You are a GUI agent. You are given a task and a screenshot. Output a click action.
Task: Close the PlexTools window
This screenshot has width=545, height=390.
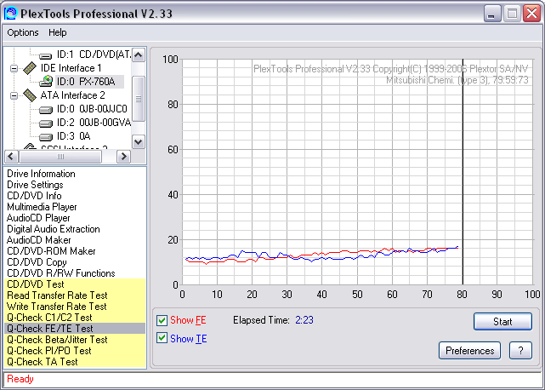coord(531,14)
